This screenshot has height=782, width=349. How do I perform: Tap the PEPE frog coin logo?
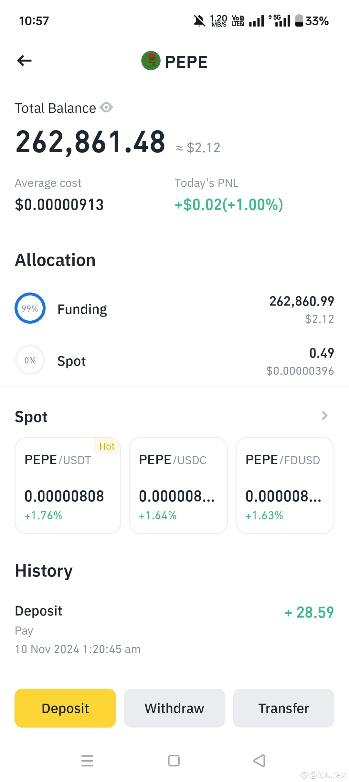coord(151,61)
